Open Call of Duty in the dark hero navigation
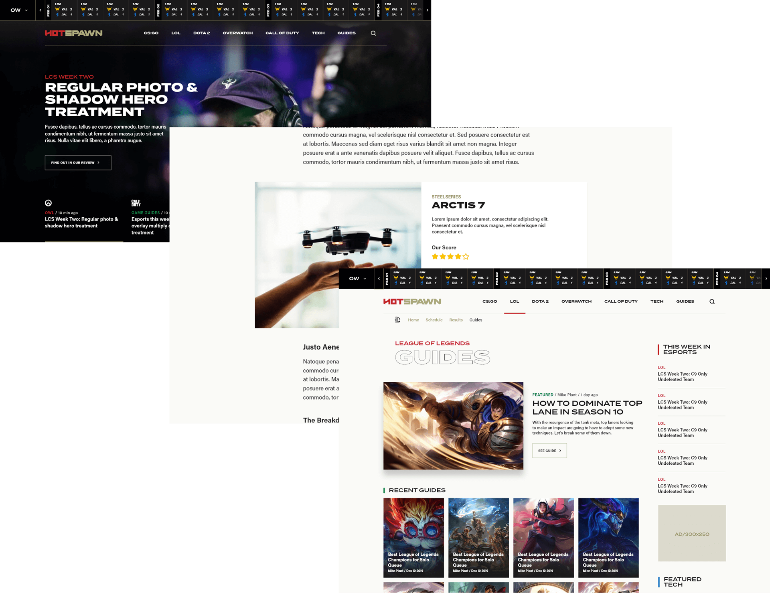Screen dimensions: 770x593 [282, 33]
